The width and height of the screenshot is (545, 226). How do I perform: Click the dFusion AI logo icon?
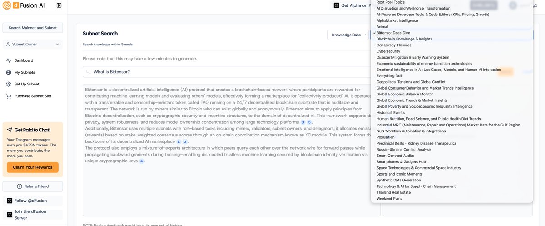[x=8, y=5]
